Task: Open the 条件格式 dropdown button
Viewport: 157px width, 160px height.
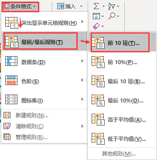Action: click(20, 7)
